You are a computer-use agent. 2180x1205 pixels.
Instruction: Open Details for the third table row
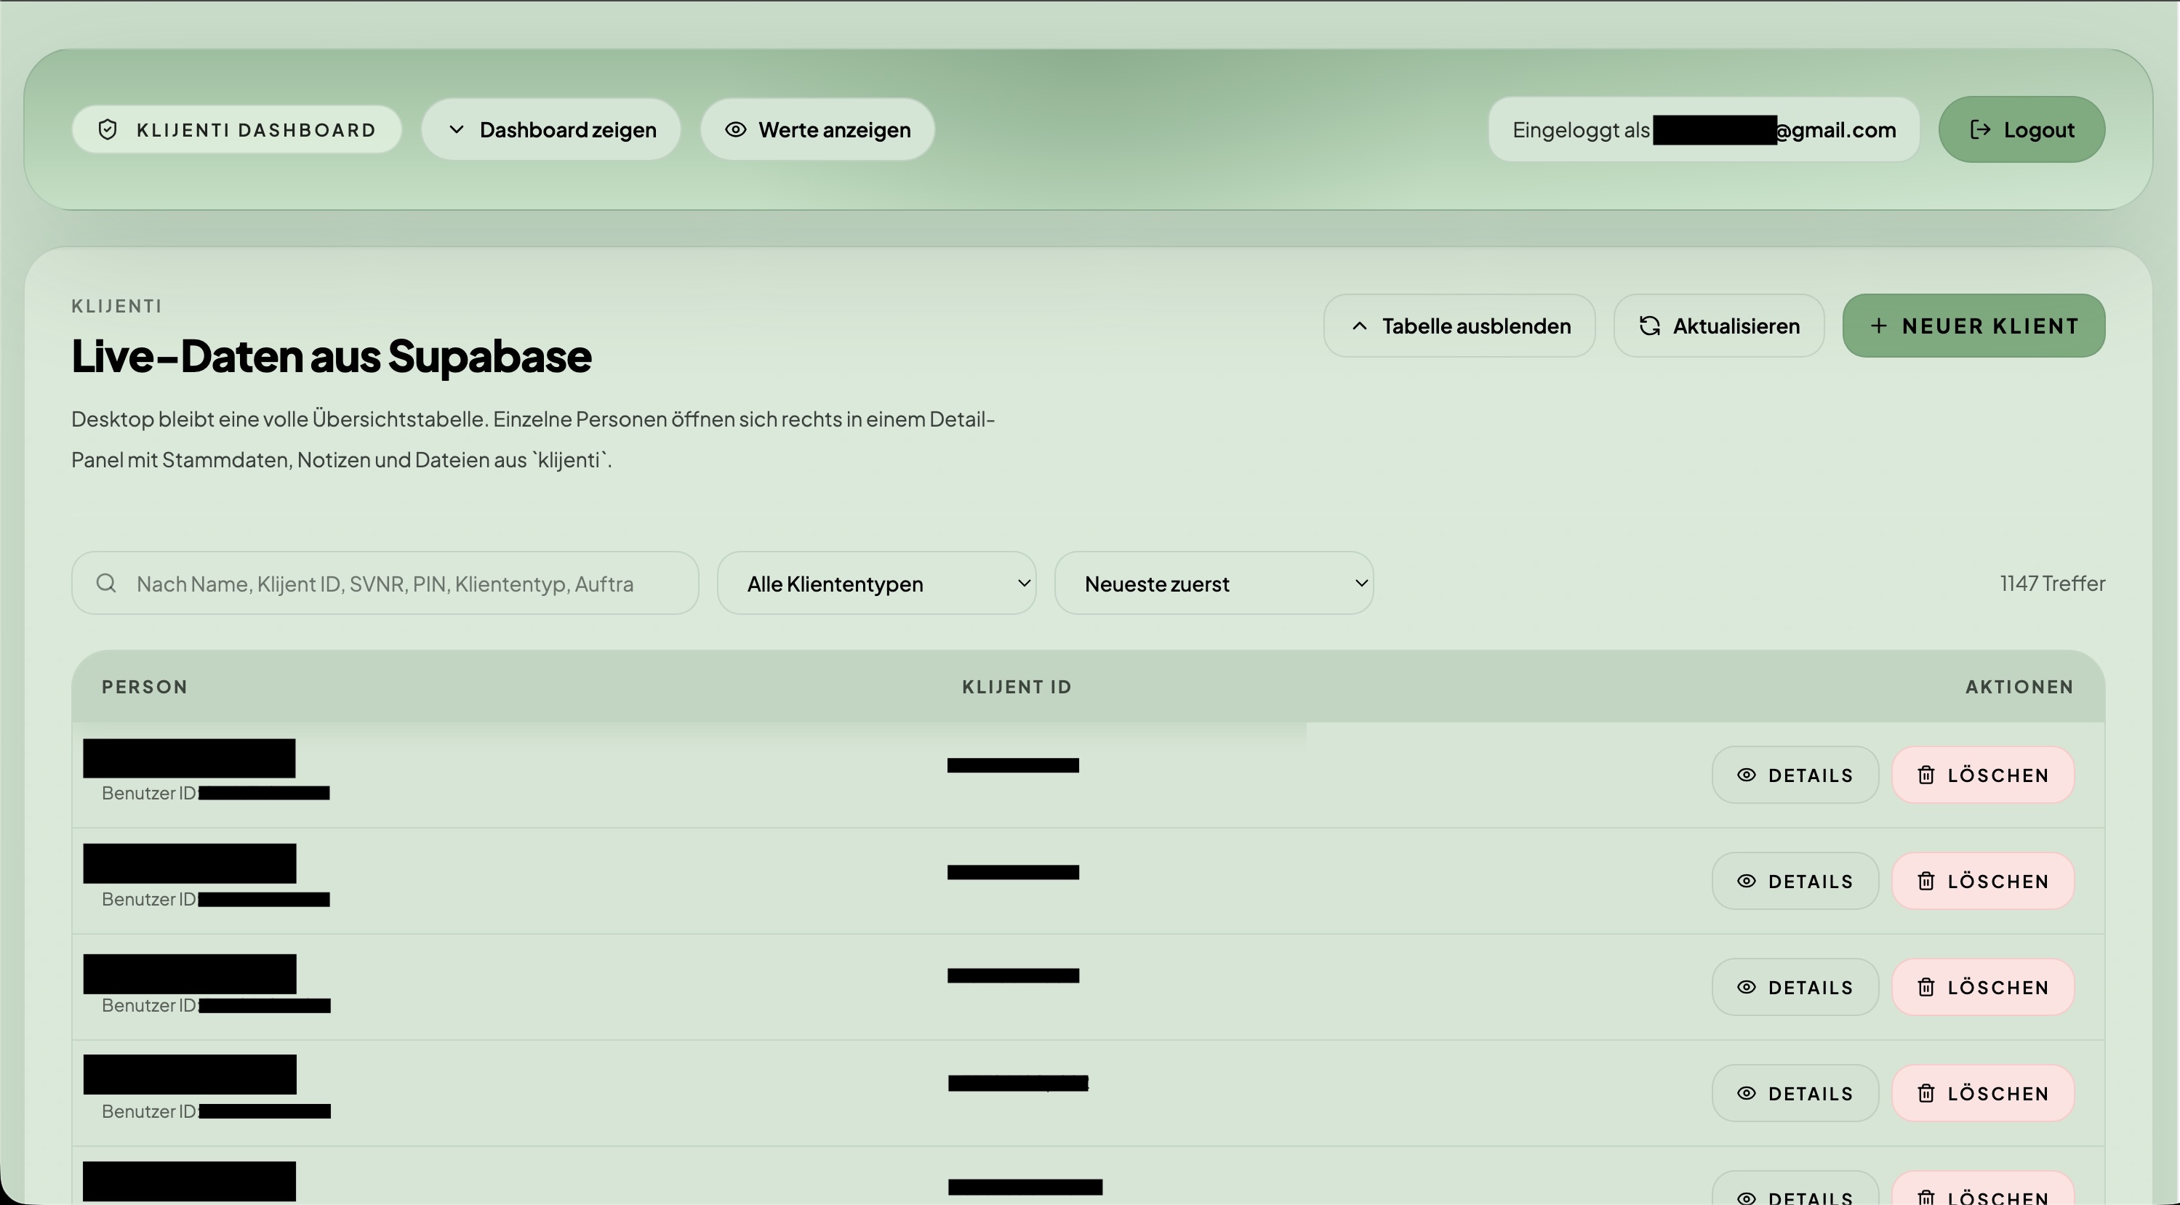tap(1795, 988)
